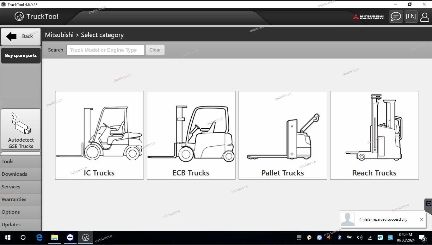
Task: Open the chat message icon in header
Action: tap(396, 16)
